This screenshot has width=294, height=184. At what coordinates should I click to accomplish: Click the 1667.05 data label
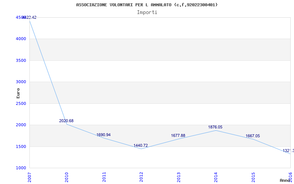[253, 136]
